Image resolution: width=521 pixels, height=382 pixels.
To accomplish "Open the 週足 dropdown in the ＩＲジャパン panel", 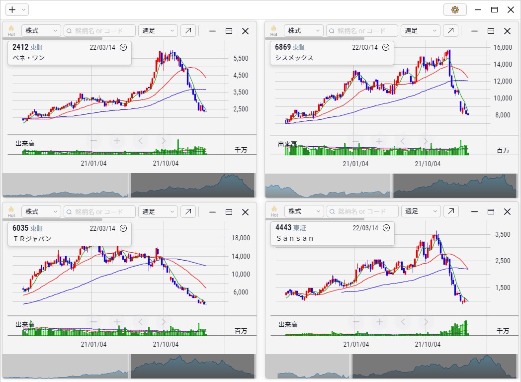I will (158, 211).
